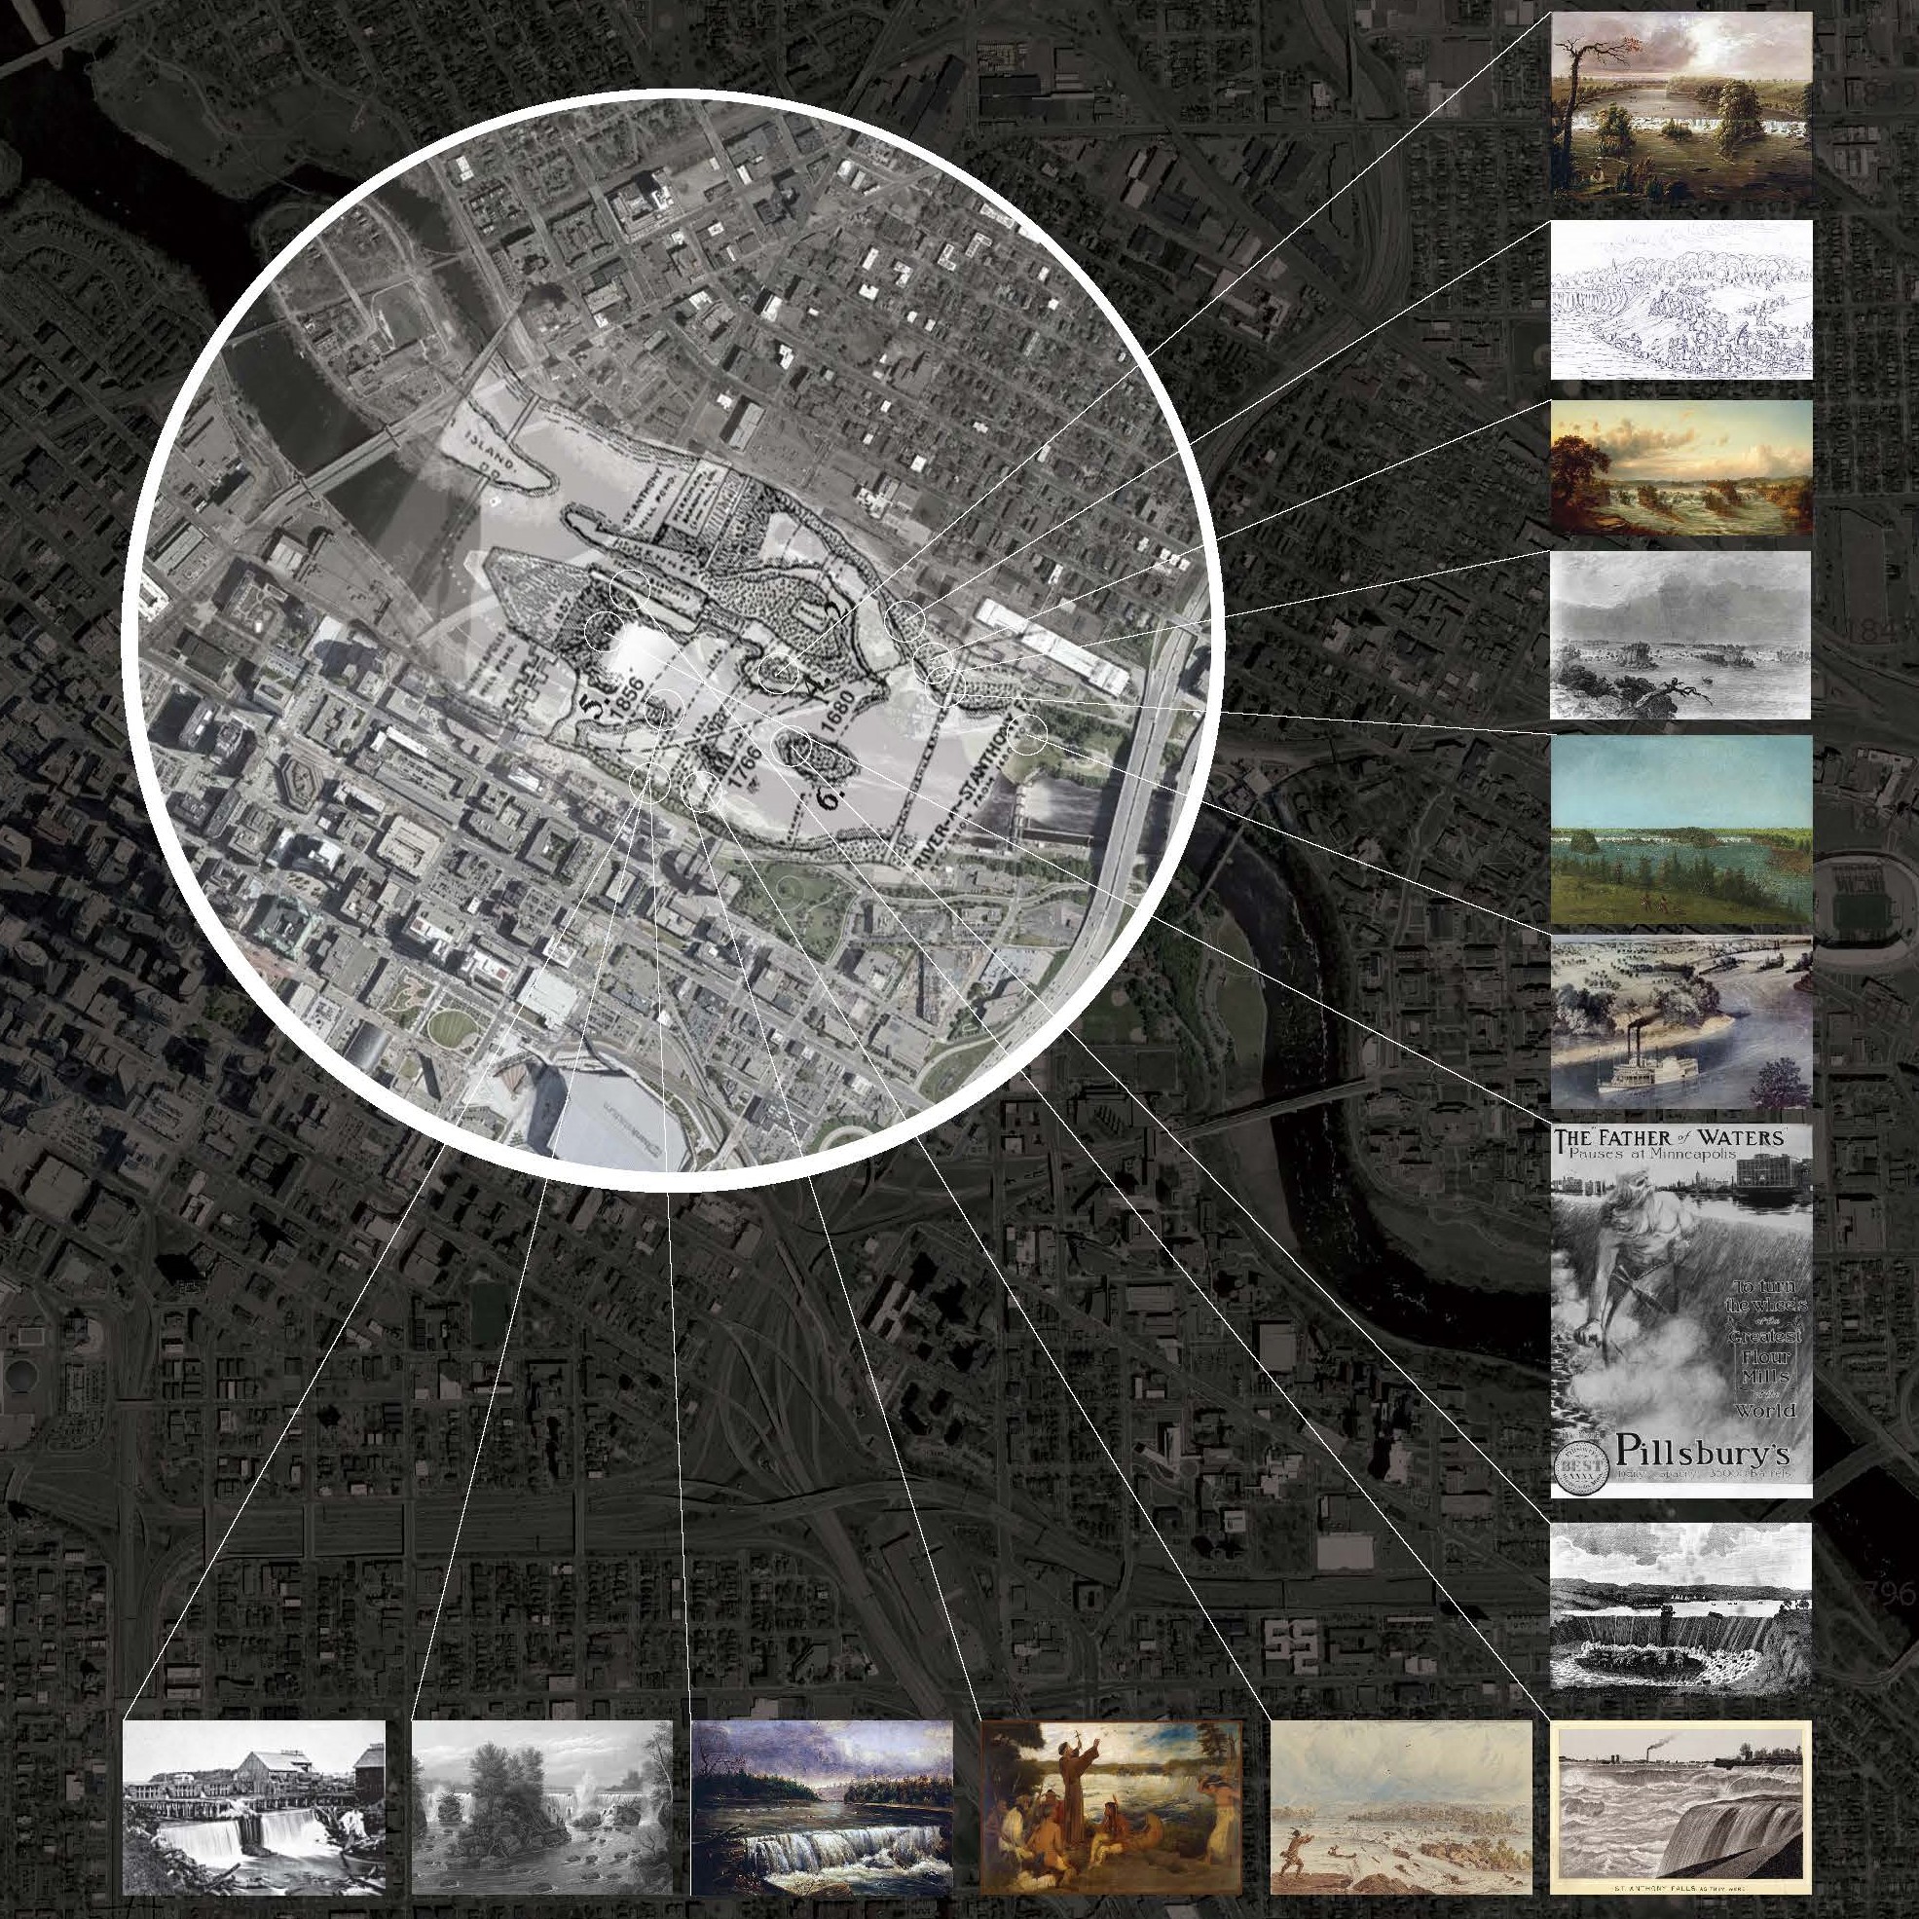Click the 'St. Anthony Falls as they were' postcard
Image resolution: width=1919 pixels, height=1919 pixels.
1680,1807
